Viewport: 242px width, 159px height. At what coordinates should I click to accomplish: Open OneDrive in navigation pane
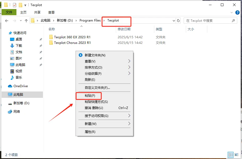click(x=20, y=86)
